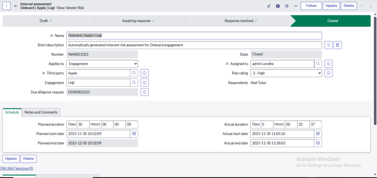Switch to the Notes and Comments tab
Screen dimensions: 377x178
click(x=41, y=112)
